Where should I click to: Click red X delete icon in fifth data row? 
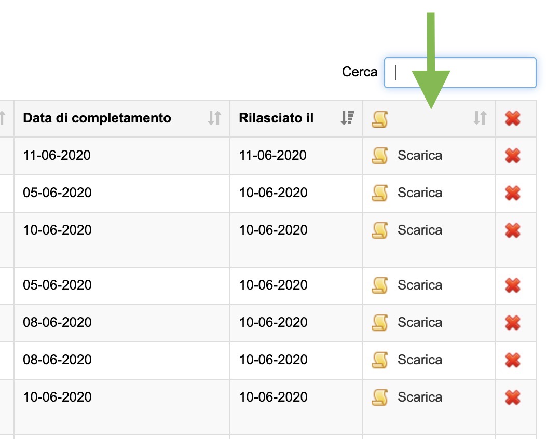(x=513, y=323)
